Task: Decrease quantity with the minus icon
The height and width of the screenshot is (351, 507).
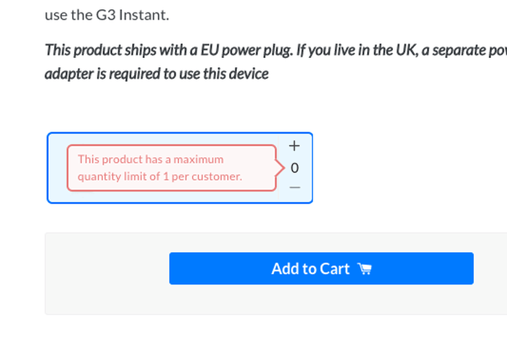Action: click(294, 188)
